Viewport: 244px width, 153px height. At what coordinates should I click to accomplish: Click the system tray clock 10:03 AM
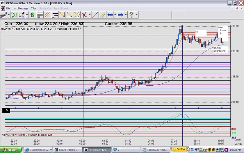click(x=235, y=150)
